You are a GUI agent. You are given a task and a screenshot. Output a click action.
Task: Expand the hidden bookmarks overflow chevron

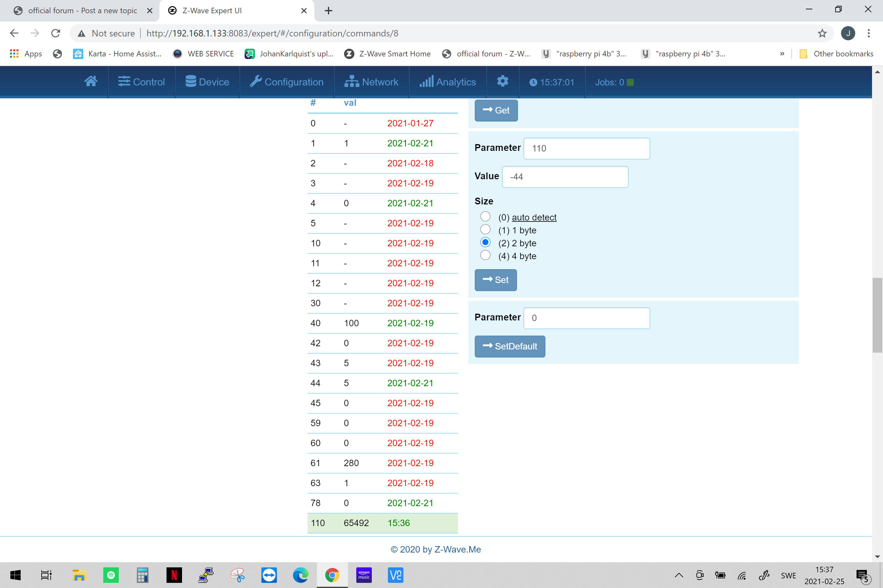pos(782,54)
